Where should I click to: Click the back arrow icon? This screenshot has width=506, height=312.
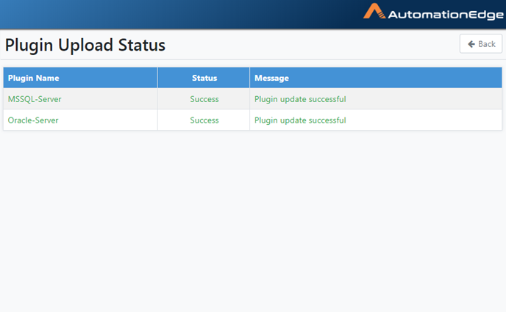471,44
